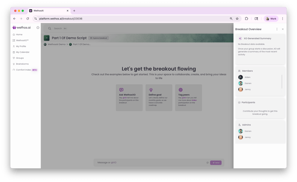
Task: Collapse the left sidebar
Action: (x=38, y=27)
